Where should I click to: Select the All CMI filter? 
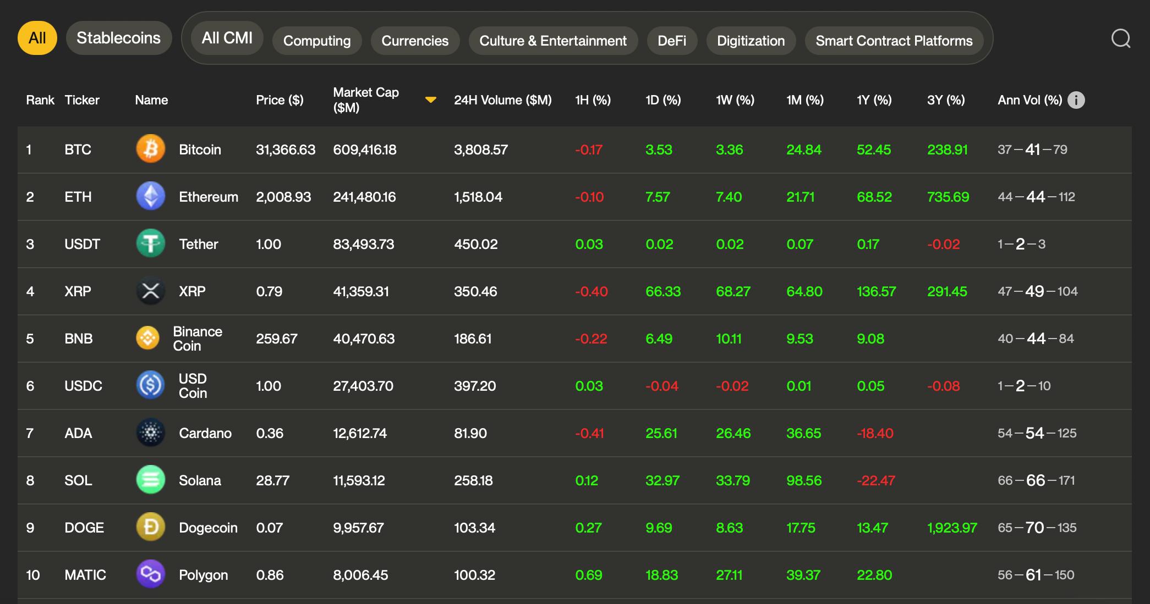click(x=227, y=38)
